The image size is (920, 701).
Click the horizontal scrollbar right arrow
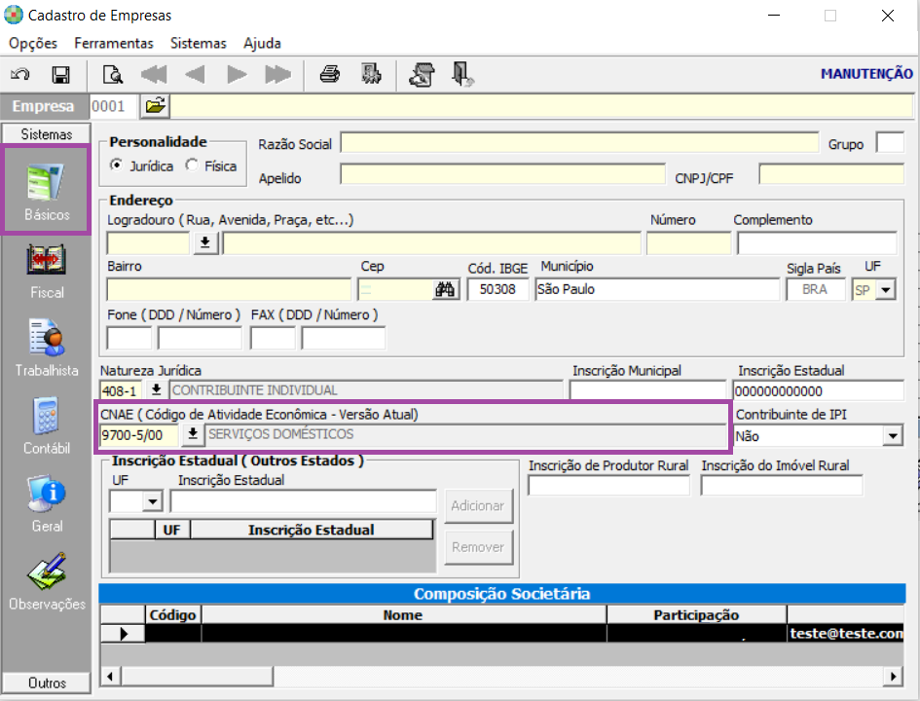(893, 677)
